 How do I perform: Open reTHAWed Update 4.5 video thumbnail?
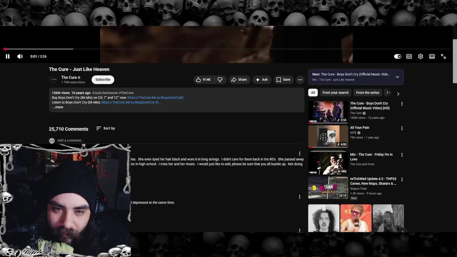[328, 188]
